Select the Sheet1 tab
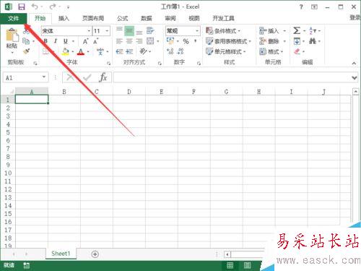 tap(61, 254)
